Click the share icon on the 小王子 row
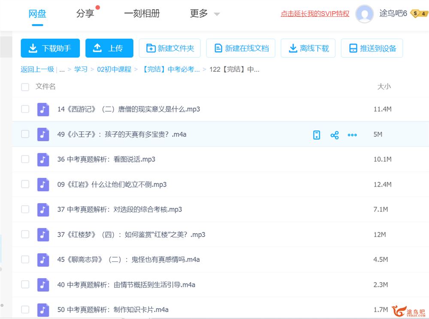 pyautogui.click(x=335, y=135)
